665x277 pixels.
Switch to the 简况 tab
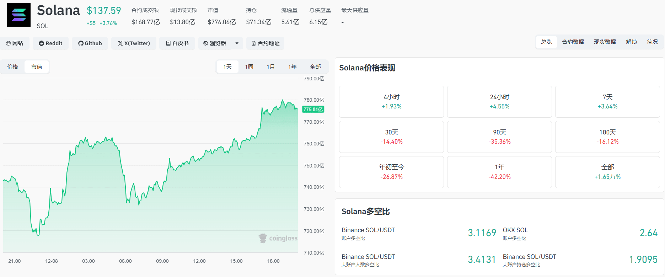tap(653, 42)
